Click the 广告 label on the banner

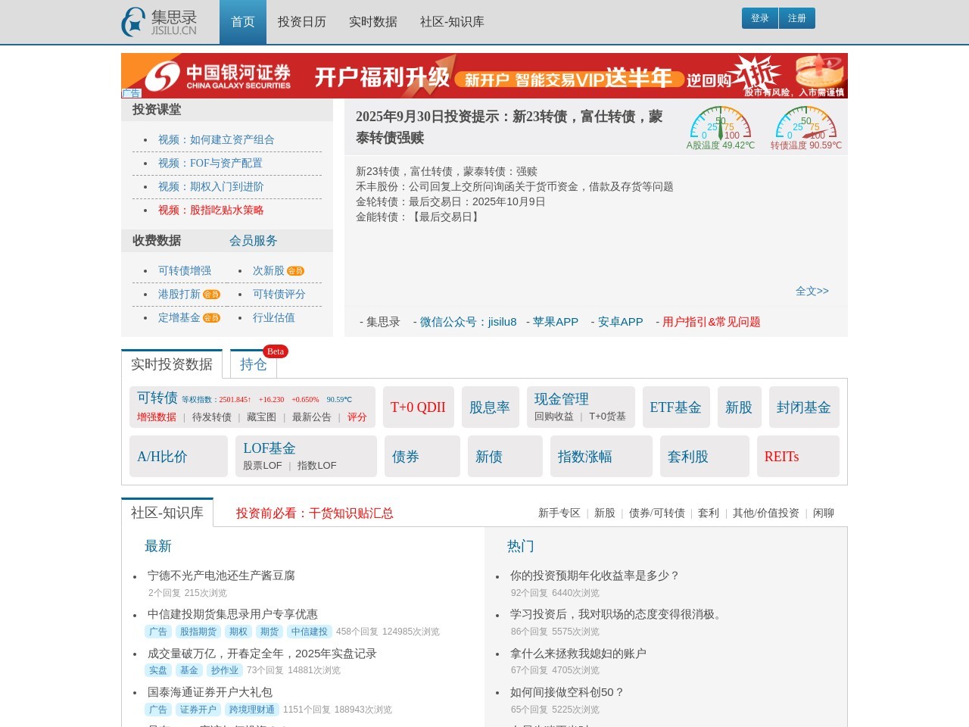(131, 94)
